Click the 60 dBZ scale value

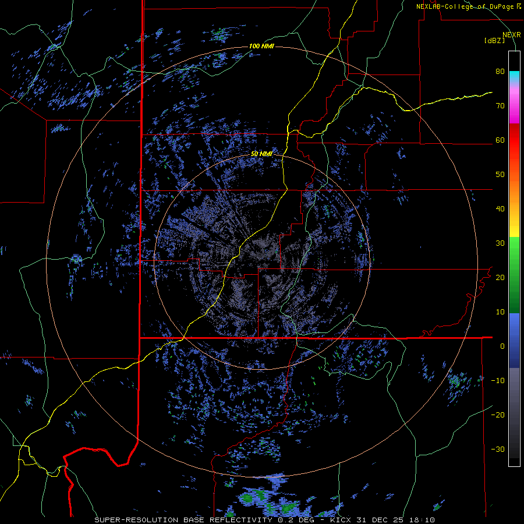tap(500, 140)
